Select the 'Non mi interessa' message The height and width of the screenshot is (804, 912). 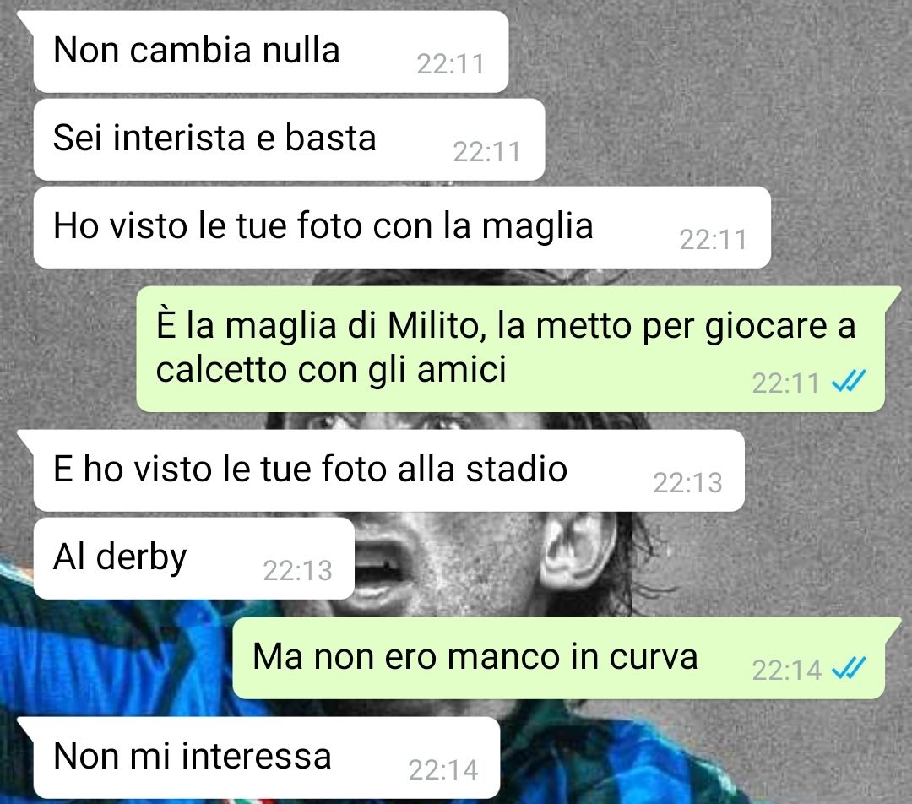[x=266, y=758]
